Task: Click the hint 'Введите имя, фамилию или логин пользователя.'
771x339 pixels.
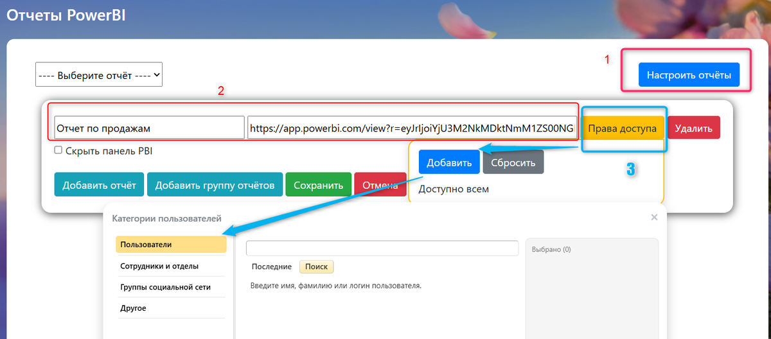Action: pyautogui.click(x=336, y=285)
